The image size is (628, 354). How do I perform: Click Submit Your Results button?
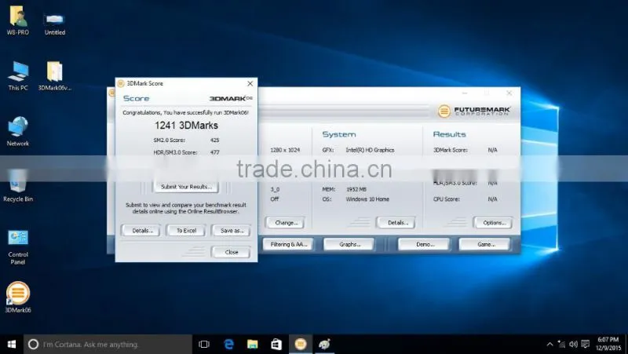tap(186, 187)
